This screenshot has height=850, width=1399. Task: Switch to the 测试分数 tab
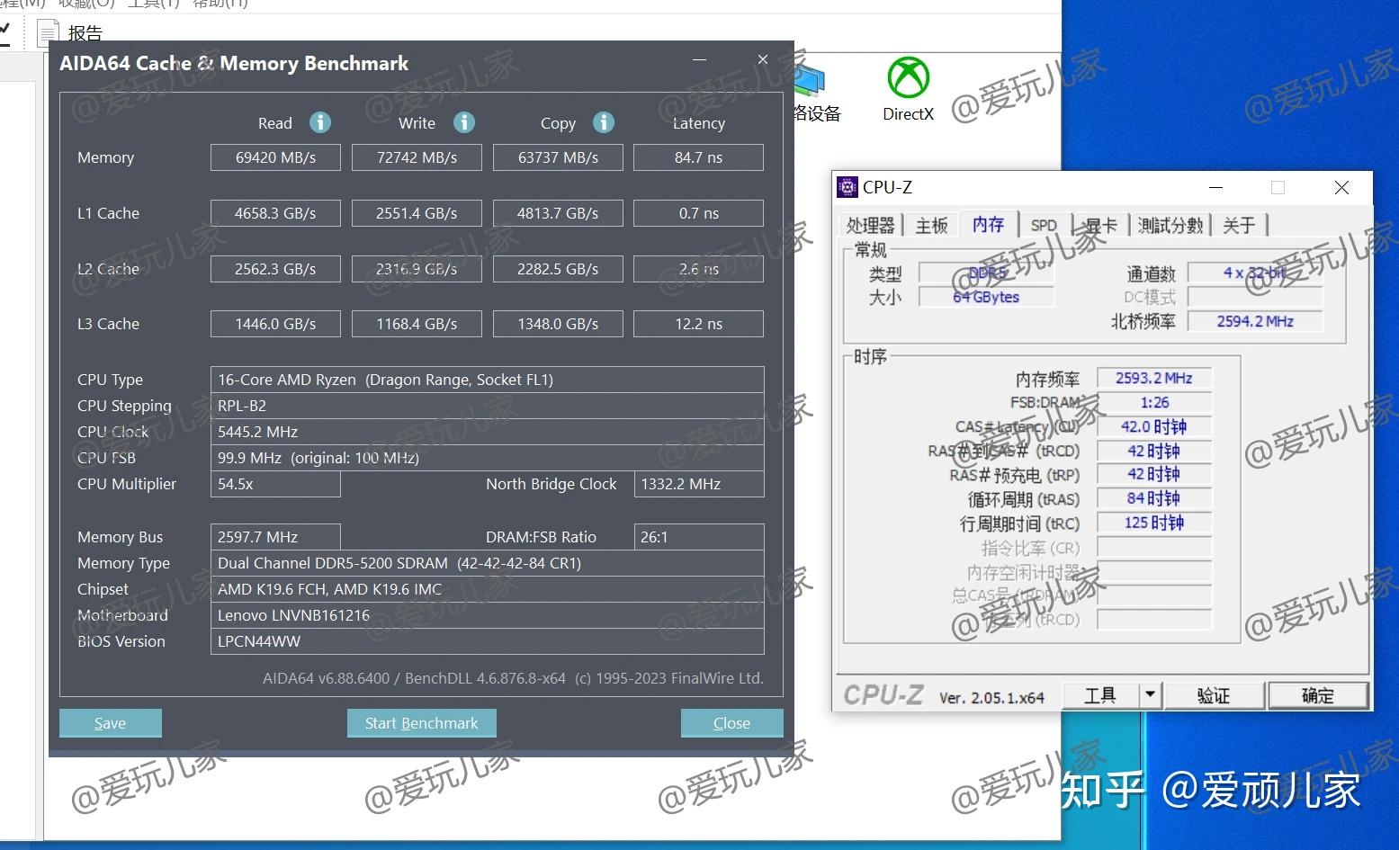[1170, 225]
